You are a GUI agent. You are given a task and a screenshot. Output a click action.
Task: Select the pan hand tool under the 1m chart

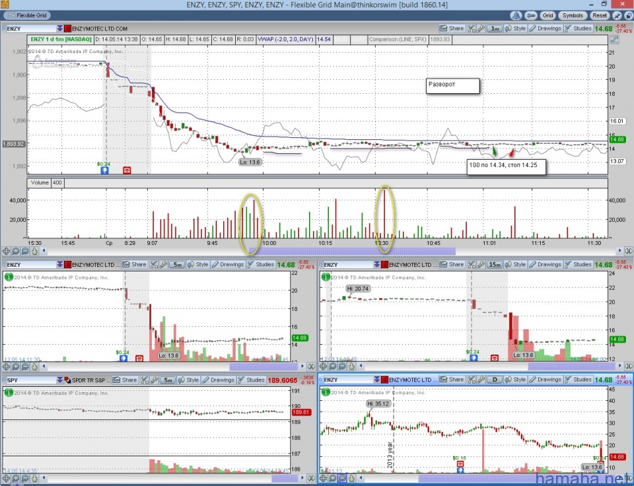[x=34, y=251]
